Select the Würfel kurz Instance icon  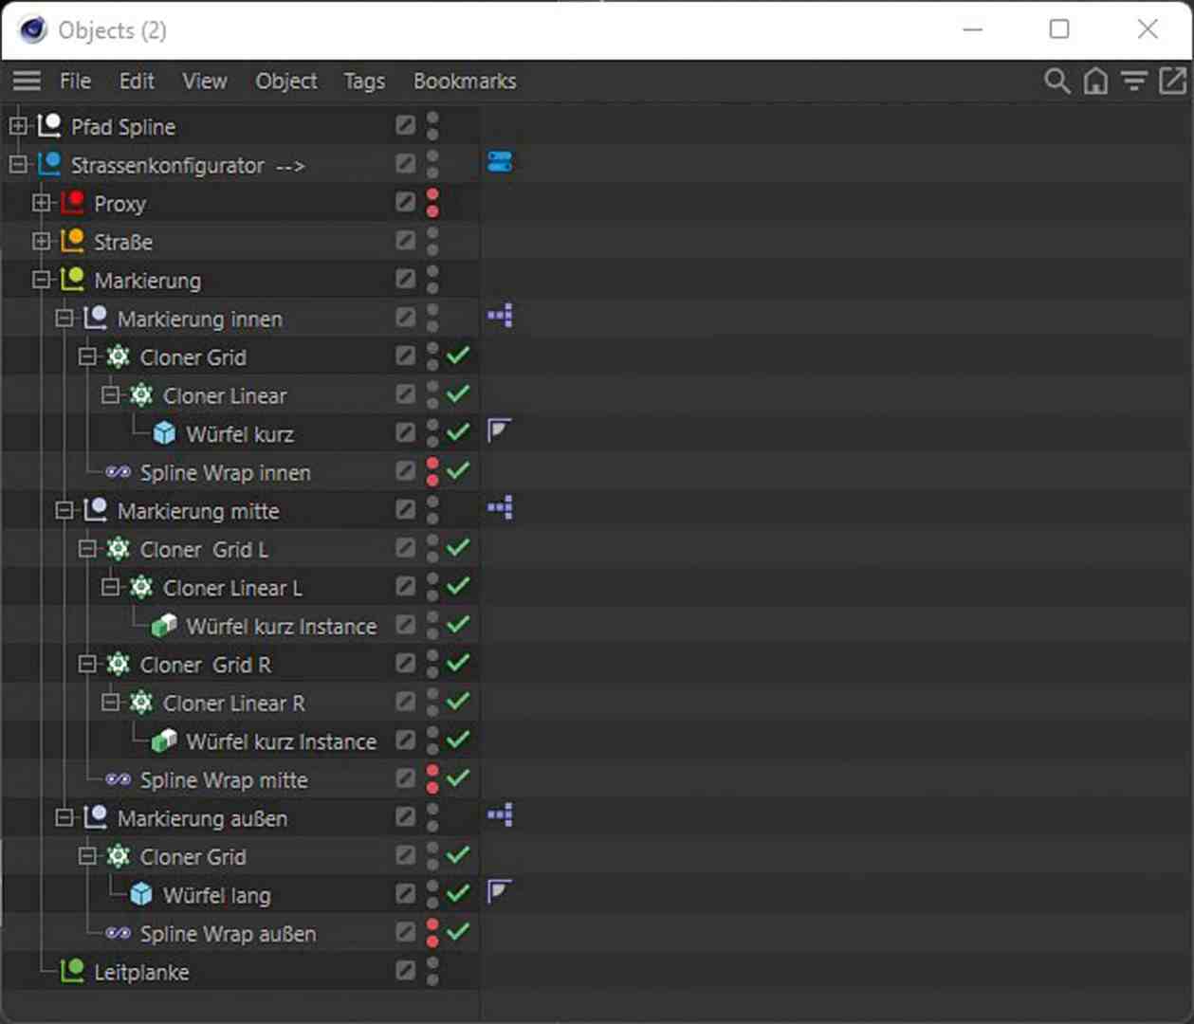165,625
